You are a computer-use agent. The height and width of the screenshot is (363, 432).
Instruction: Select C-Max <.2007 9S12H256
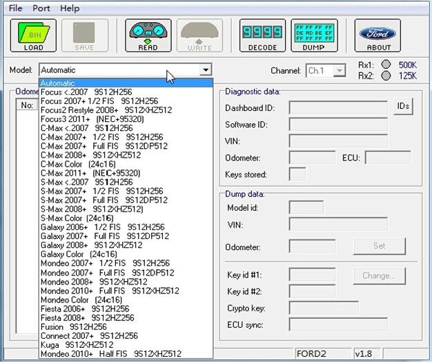[x=126, y=128]
